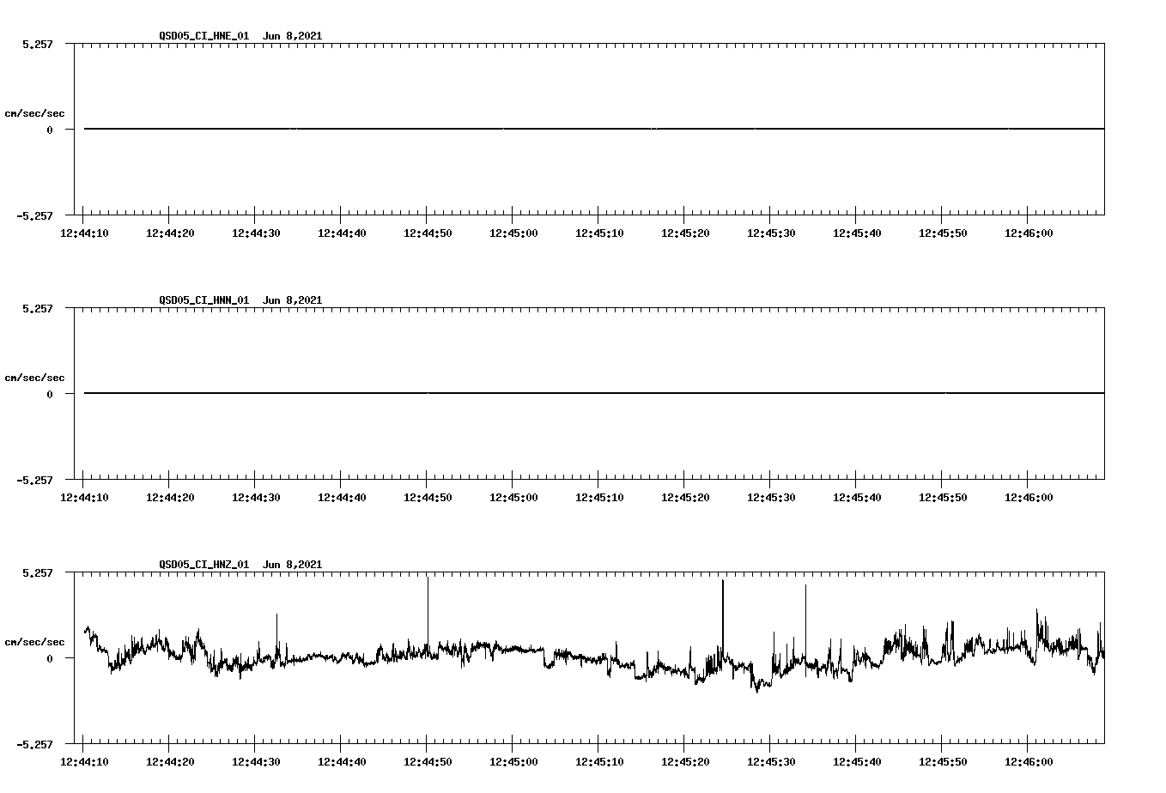Select the 5.257 upper limit on HNN plot
Screen dimensions: 1166x793
[37, 308]
